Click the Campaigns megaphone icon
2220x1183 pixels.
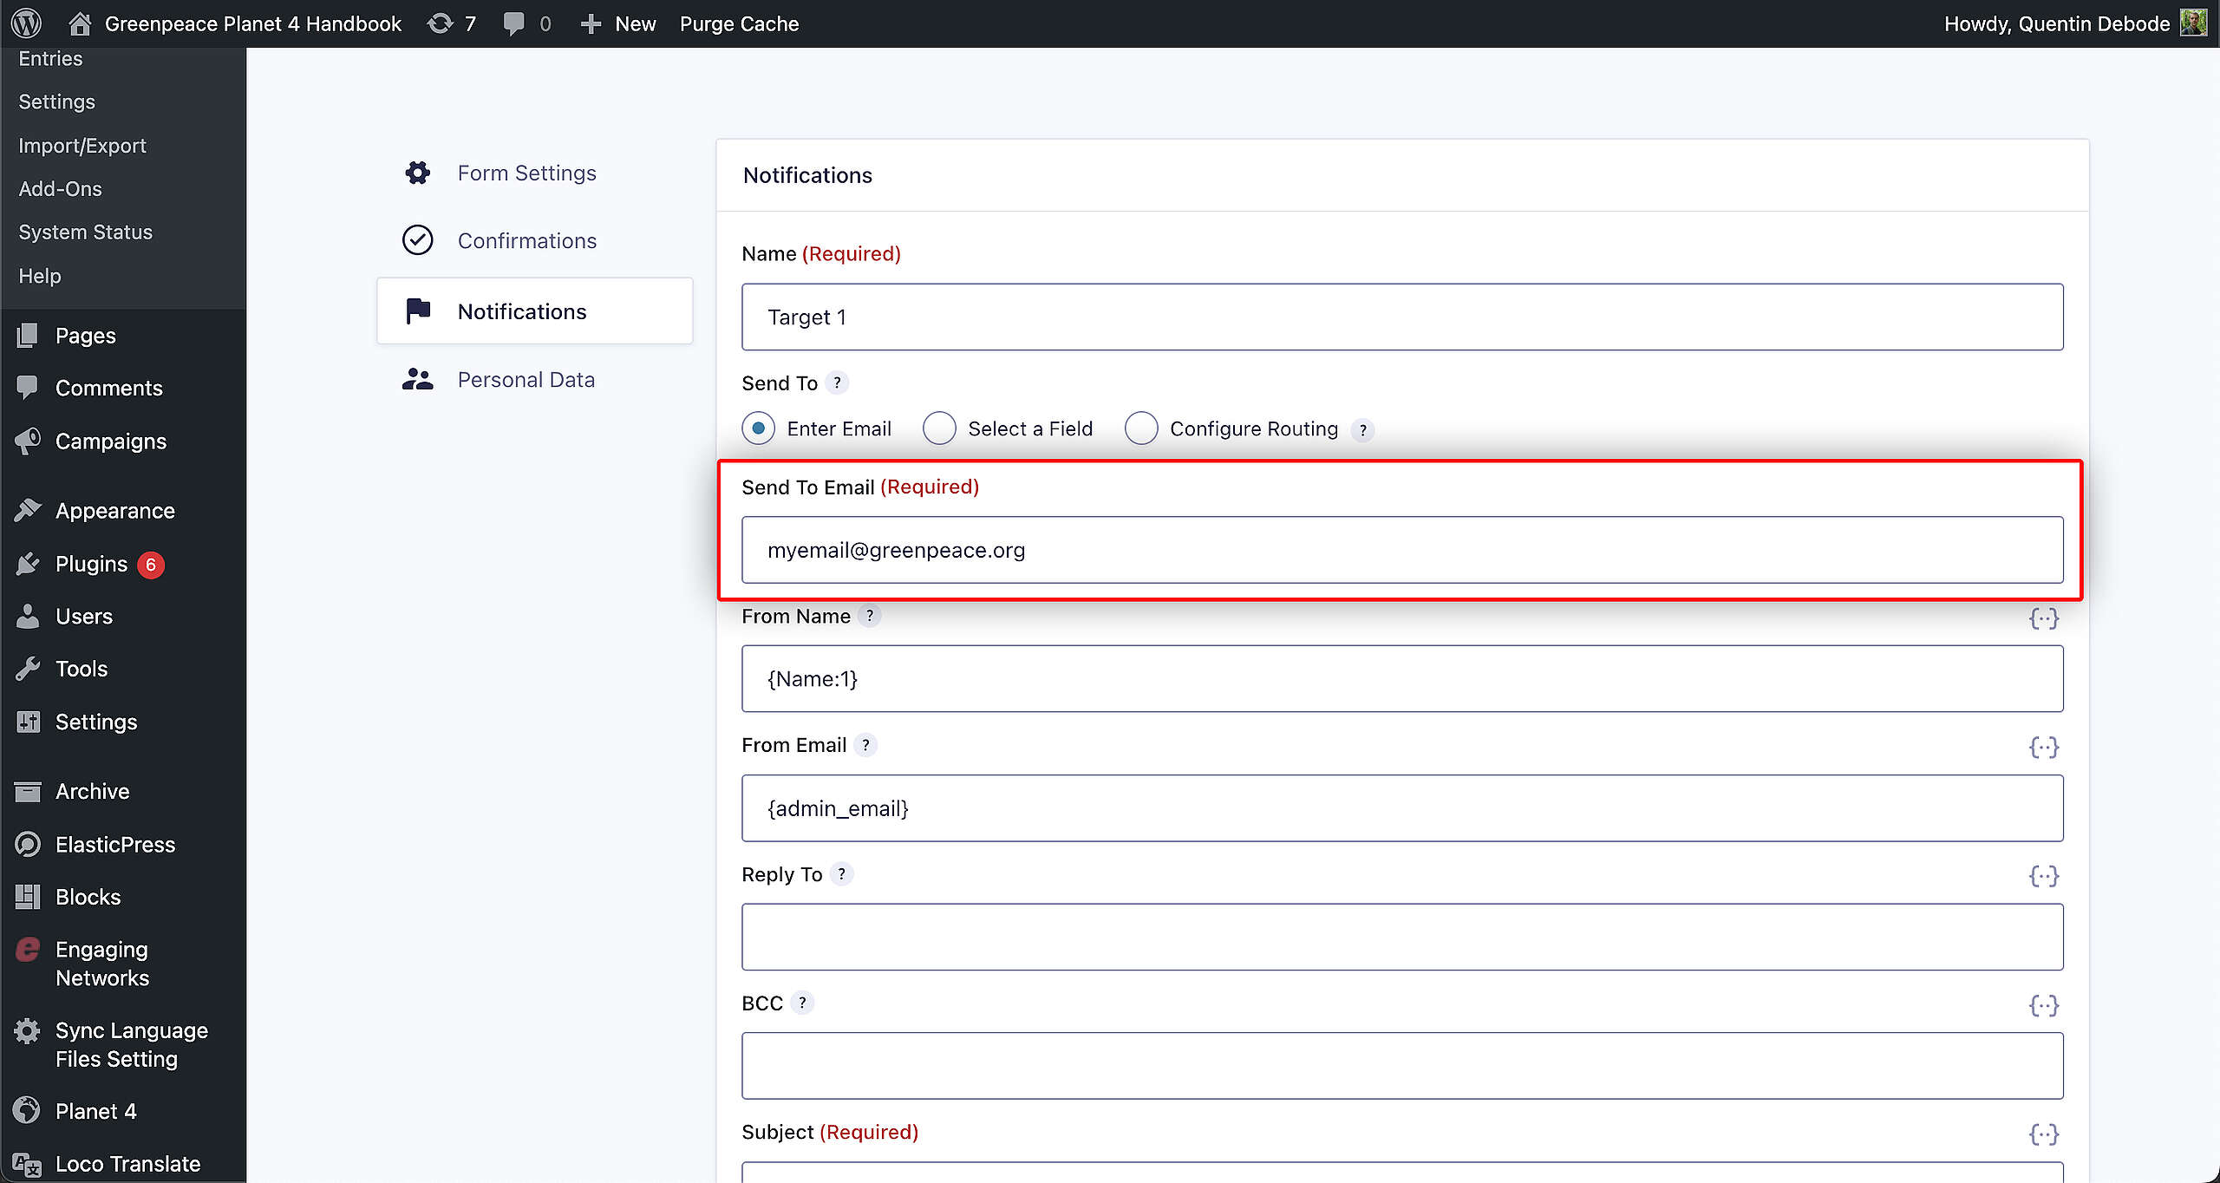[x=28, y=441]
